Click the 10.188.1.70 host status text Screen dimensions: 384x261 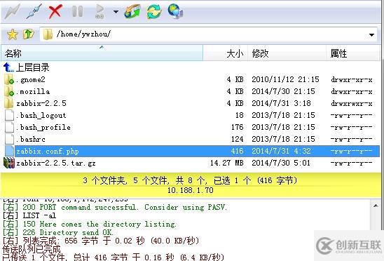(191, 190)
